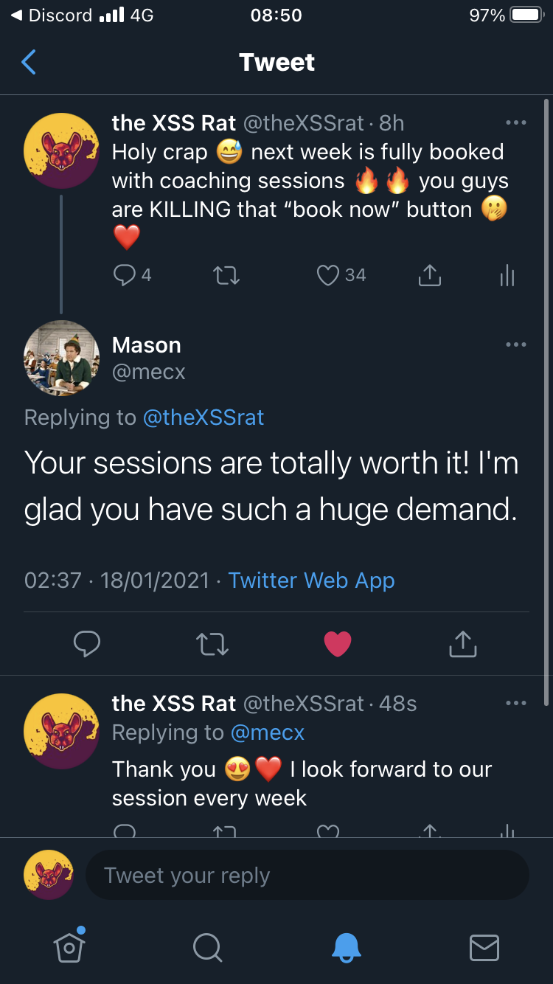The image size is (553, 984).
Task: Open the Notifications bell tab
Action: 346,947
